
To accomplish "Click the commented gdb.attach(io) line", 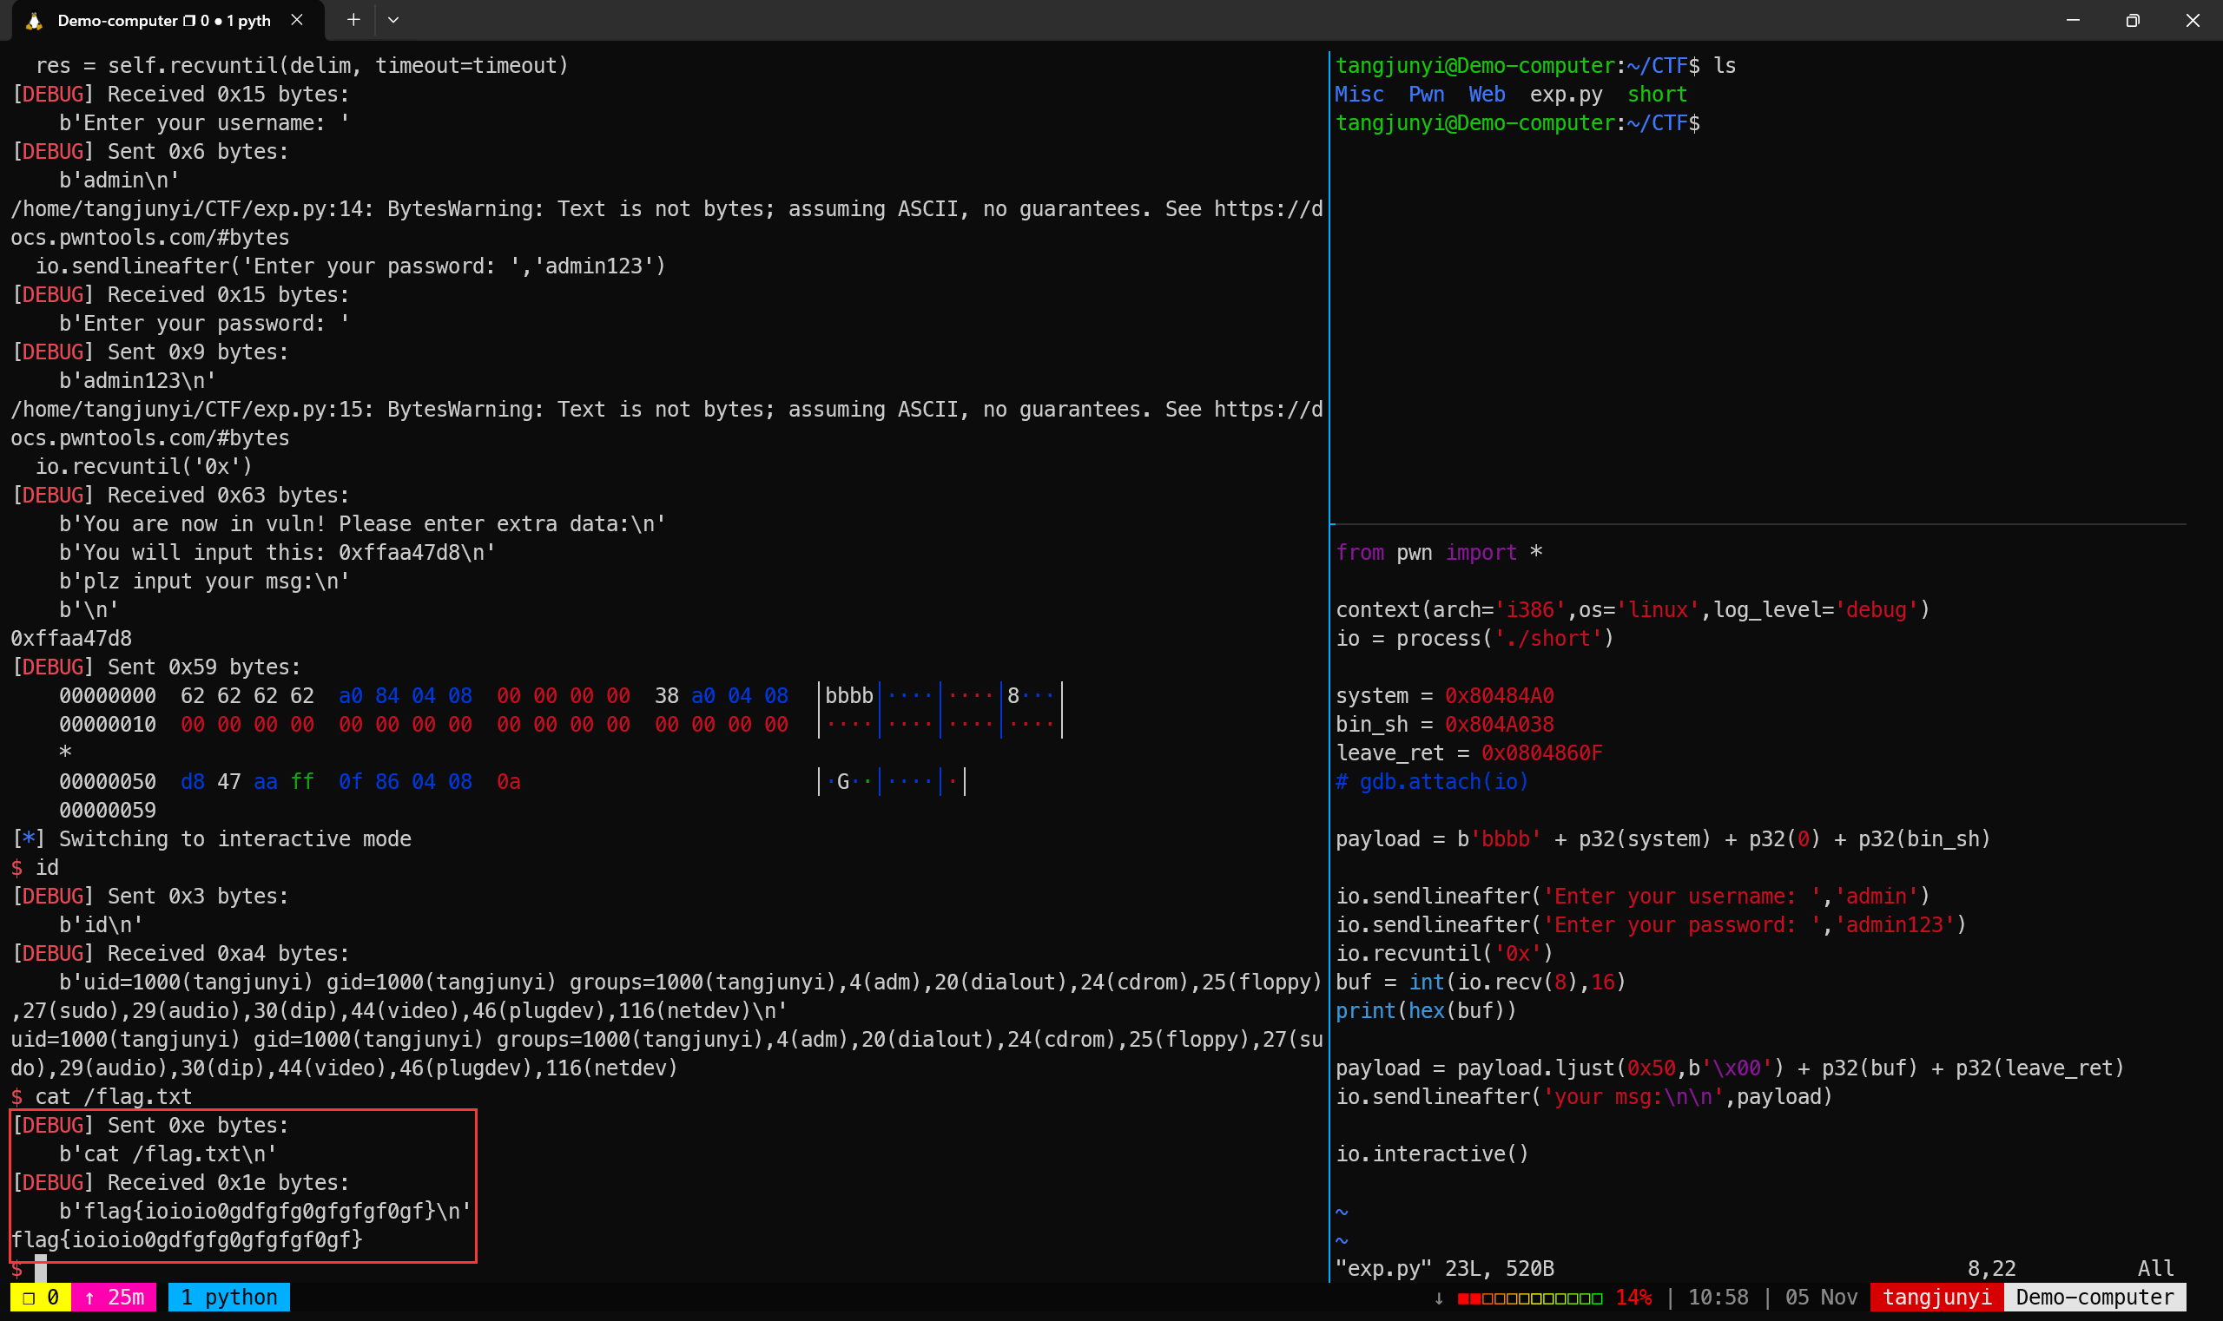I will click(x=1432, y=781).
